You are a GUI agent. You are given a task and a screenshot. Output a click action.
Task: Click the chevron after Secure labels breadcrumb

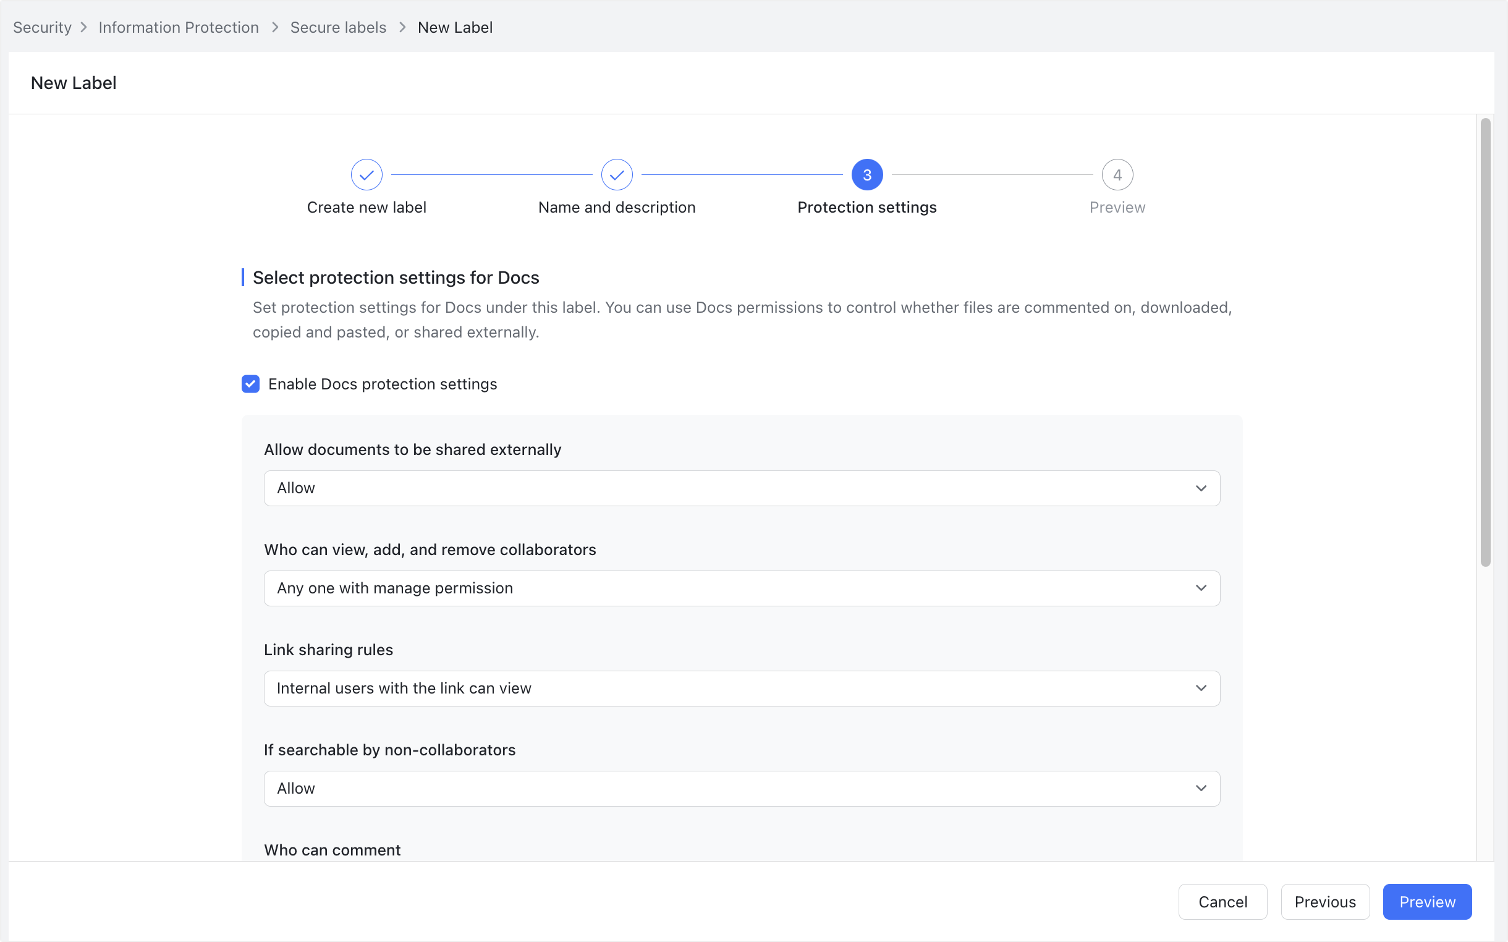[402, 27]
